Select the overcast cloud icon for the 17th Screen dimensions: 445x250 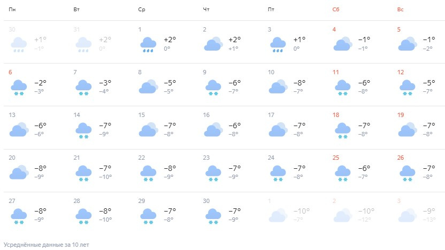tap(278, 129)
